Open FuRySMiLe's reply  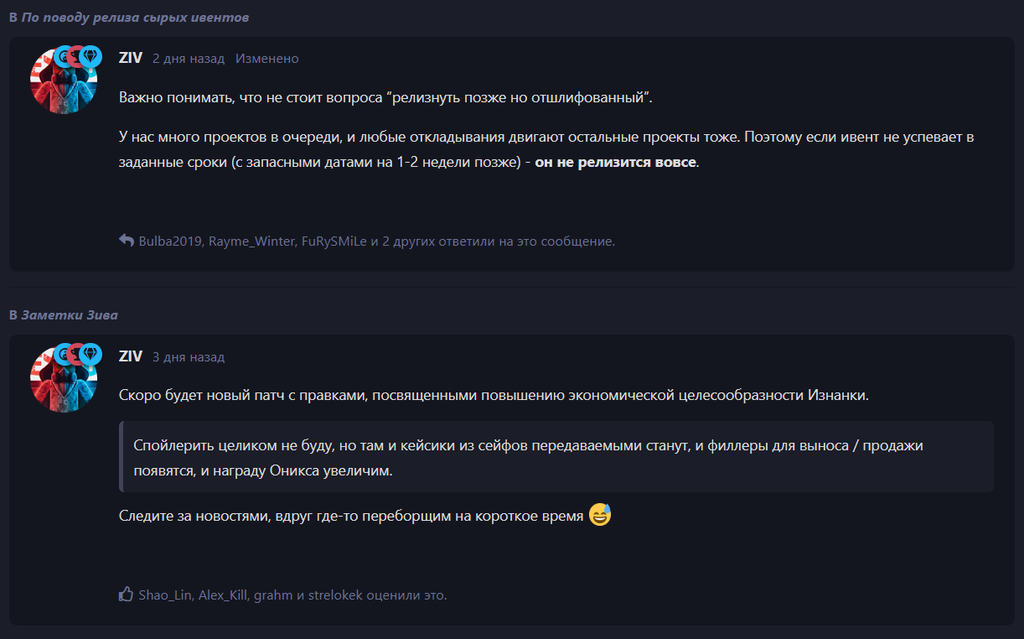point(334,242)
